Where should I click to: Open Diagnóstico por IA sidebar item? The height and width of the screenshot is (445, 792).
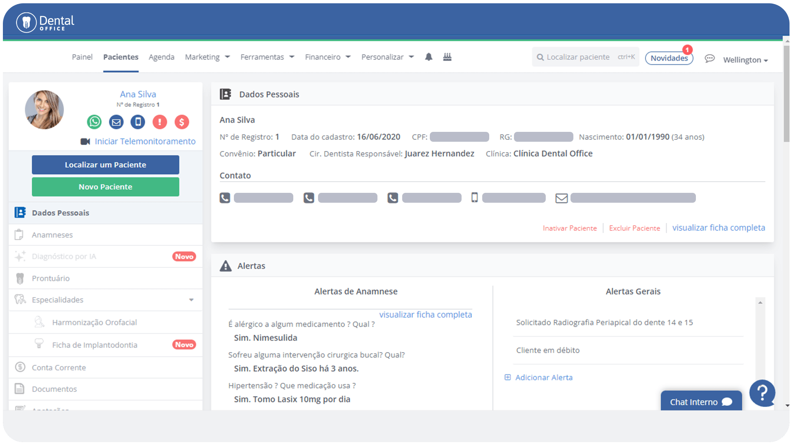tap(106, 256)
